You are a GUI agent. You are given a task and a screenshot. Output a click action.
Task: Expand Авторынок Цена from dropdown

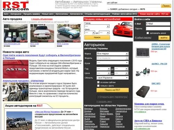click(103, 73)
